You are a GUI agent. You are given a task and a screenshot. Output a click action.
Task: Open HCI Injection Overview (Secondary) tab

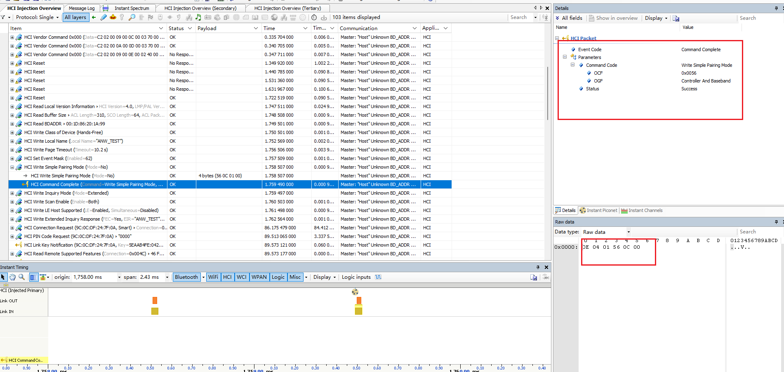point(200,8)
